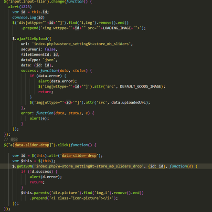Click the '// 删除' comment line
Viewport: 212px width, 212px height.
pyautogui.click(x=11, y=140)
